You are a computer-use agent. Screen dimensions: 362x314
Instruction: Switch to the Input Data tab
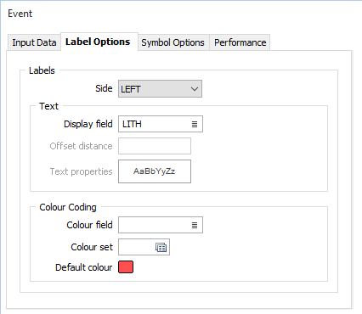click(34, 42)
